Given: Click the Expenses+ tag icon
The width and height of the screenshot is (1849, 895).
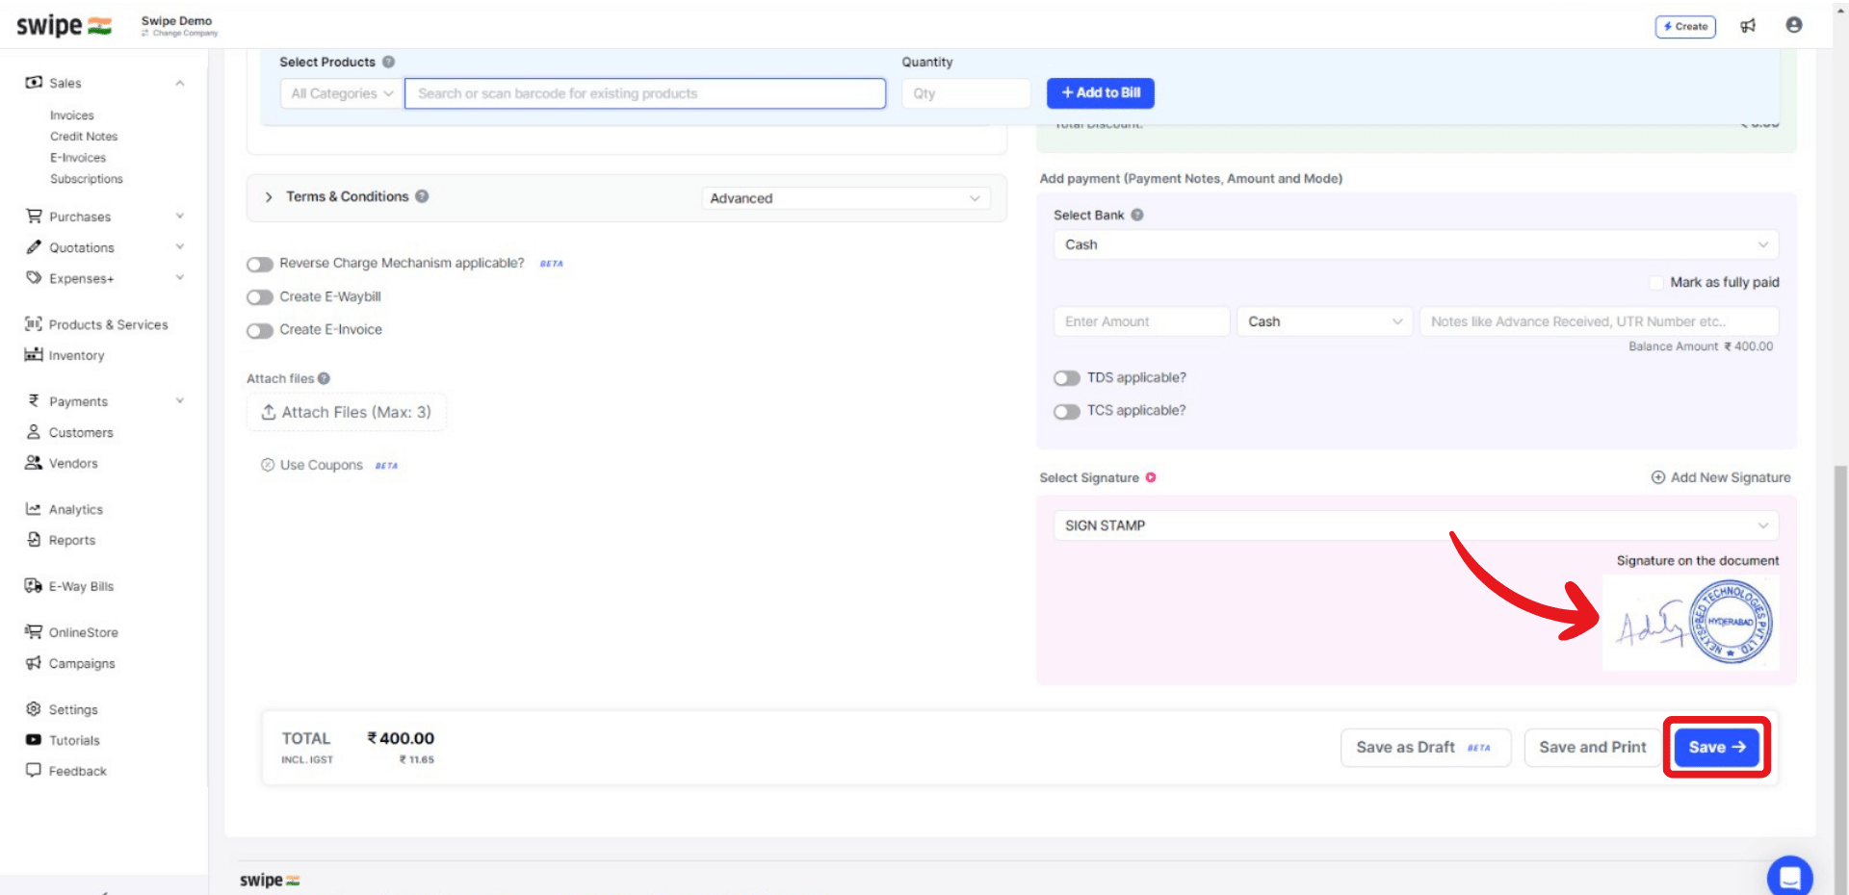Looking at the screenshot, I should (x=34, y=278).
